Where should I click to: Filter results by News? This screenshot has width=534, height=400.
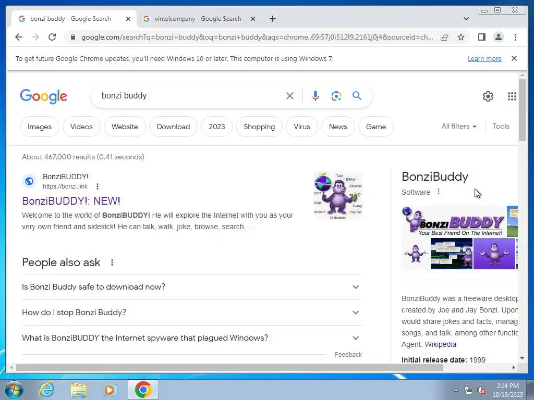(338, 127)
